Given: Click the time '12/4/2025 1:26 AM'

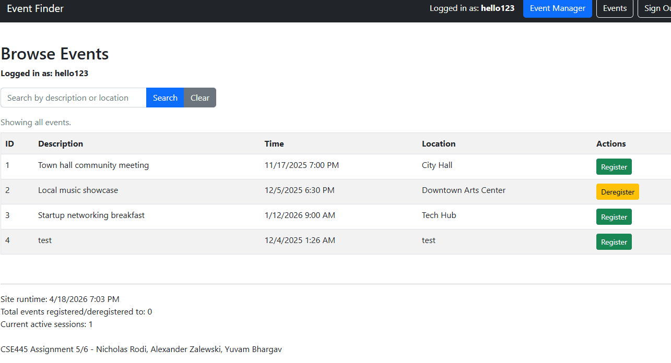Looking at the screenshot, I should [x=300, y=240].
